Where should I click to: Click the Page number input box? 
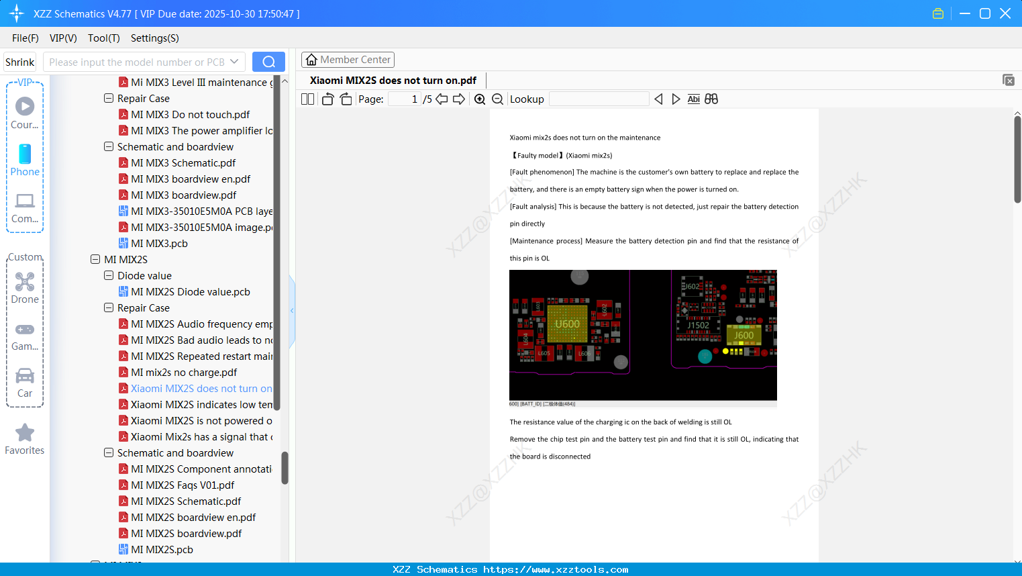point(405,99)
